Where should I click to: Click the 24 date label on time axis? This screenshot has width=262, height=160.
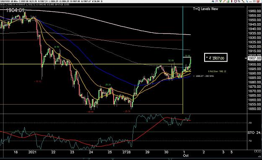91,152
